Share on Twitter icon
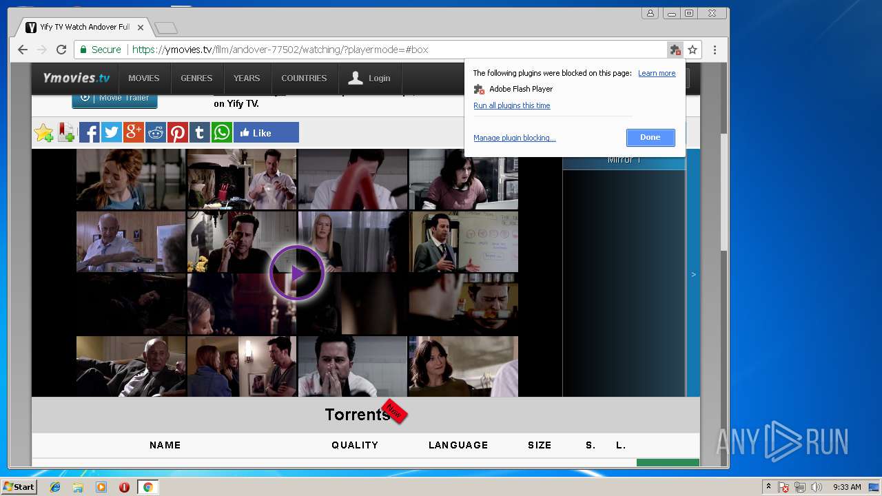The height and width of the screenshot is (496, 882). point(111,132)
